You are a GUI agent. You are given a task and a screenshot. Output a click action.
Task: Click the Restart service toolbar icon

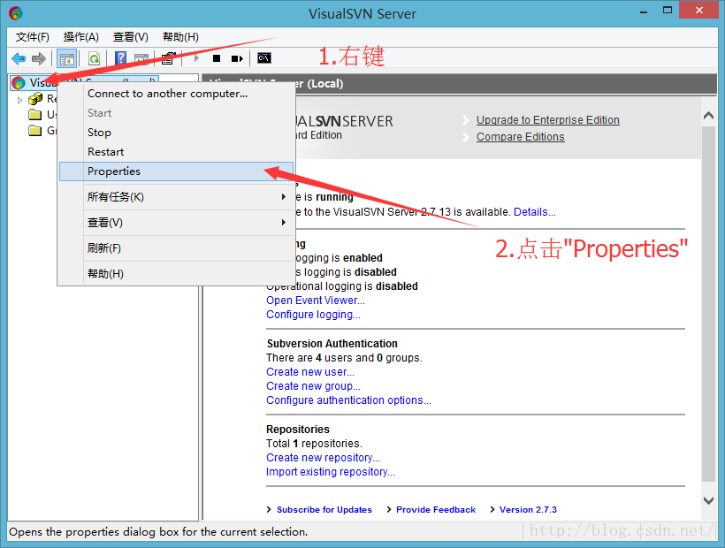coord(237,58)
